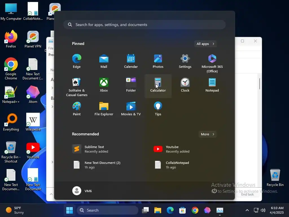Open Movies & TV app
The width and height of the screenshot is (289, 217).
131,109
